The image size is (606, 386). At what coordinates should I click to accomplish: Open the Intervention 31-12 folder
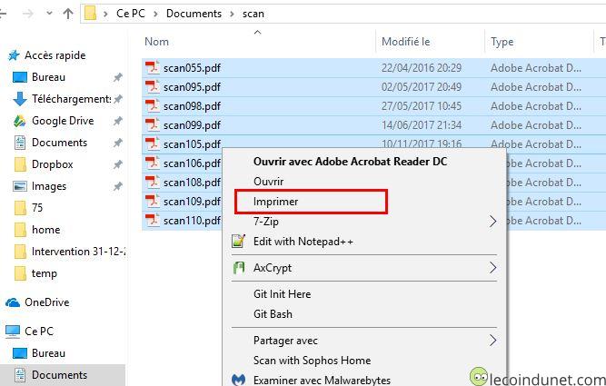point(78,252)
